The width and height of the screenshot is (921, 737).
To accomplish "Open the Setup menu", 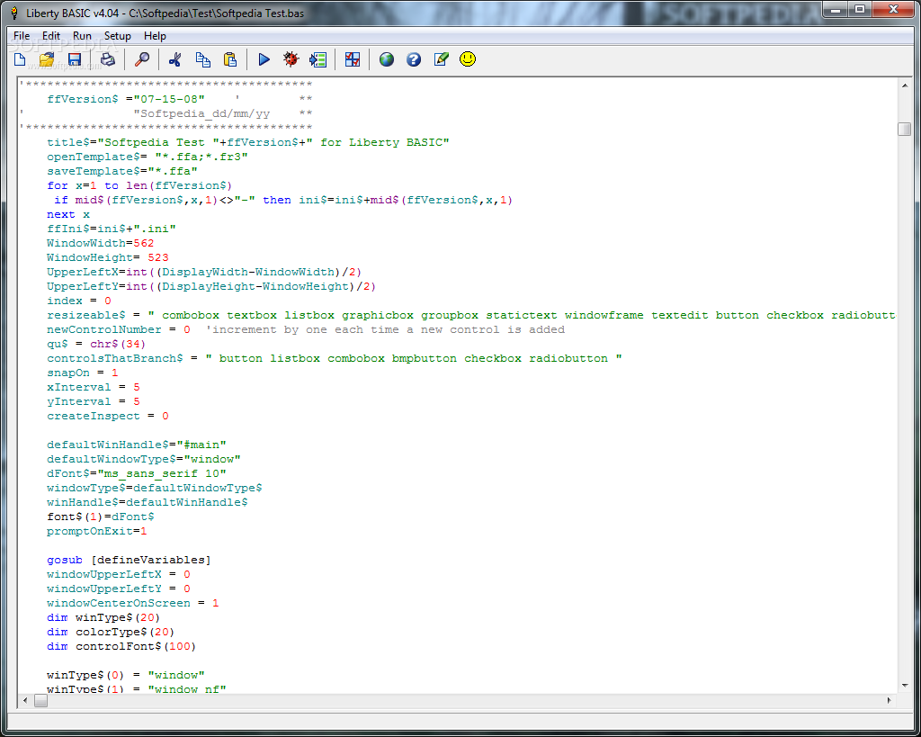I will click(118, 36).
